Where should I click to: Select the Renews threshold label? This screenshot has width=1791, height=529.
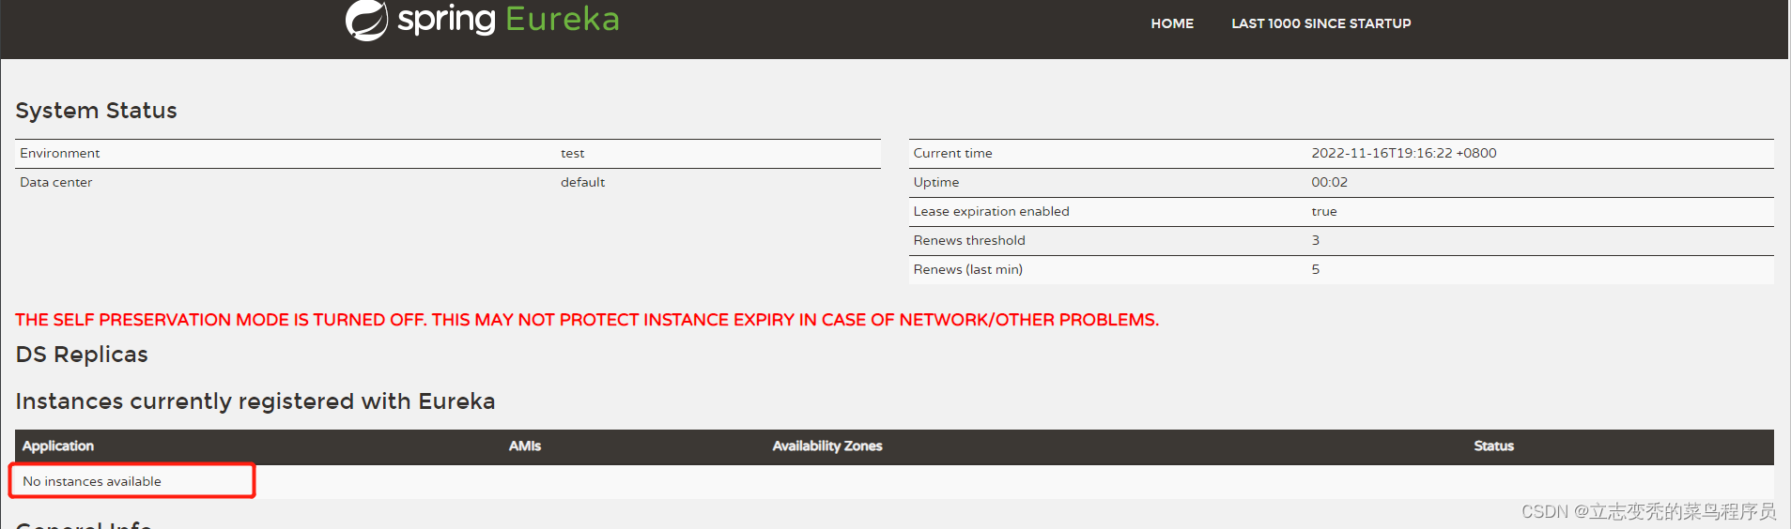click(968, 240)
